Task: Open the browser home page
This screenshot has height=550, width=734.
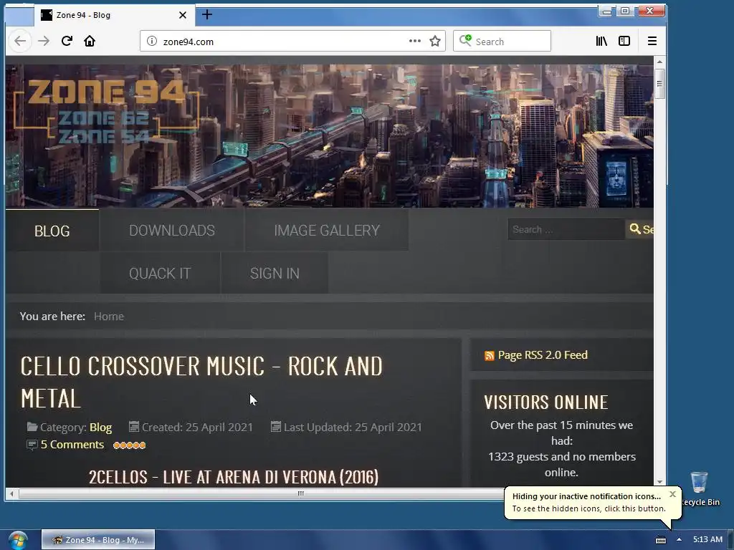Action: 90,41
